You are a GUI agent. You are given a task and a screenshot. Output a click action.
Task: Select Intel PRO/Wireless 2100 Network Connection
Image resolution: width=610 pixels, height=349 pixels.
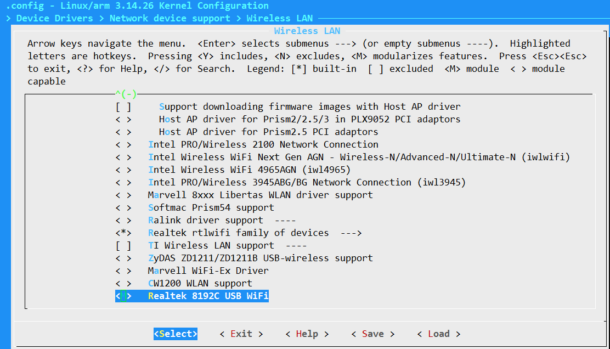tap(263, 144)
